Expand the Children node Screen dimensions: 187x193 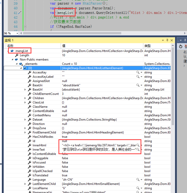coord(25,98)
